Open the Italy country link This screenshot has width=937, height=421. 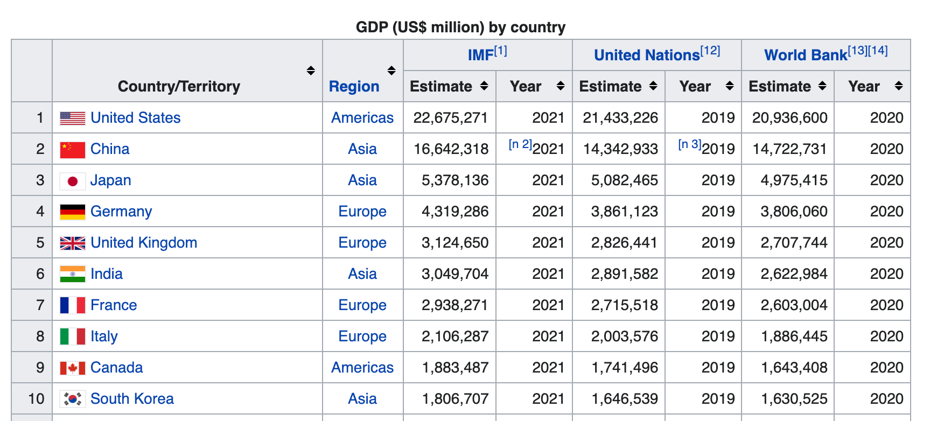coord(104,336)
